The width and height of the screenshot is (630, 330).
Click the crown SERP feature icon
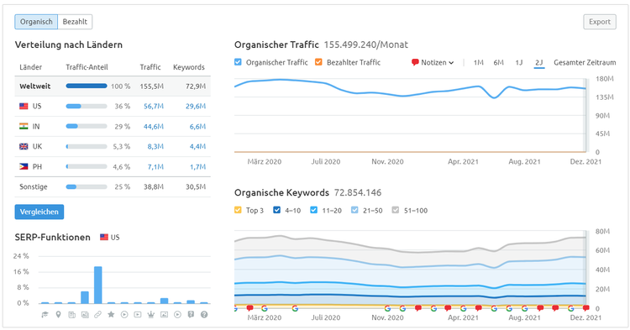coord(150,315)
